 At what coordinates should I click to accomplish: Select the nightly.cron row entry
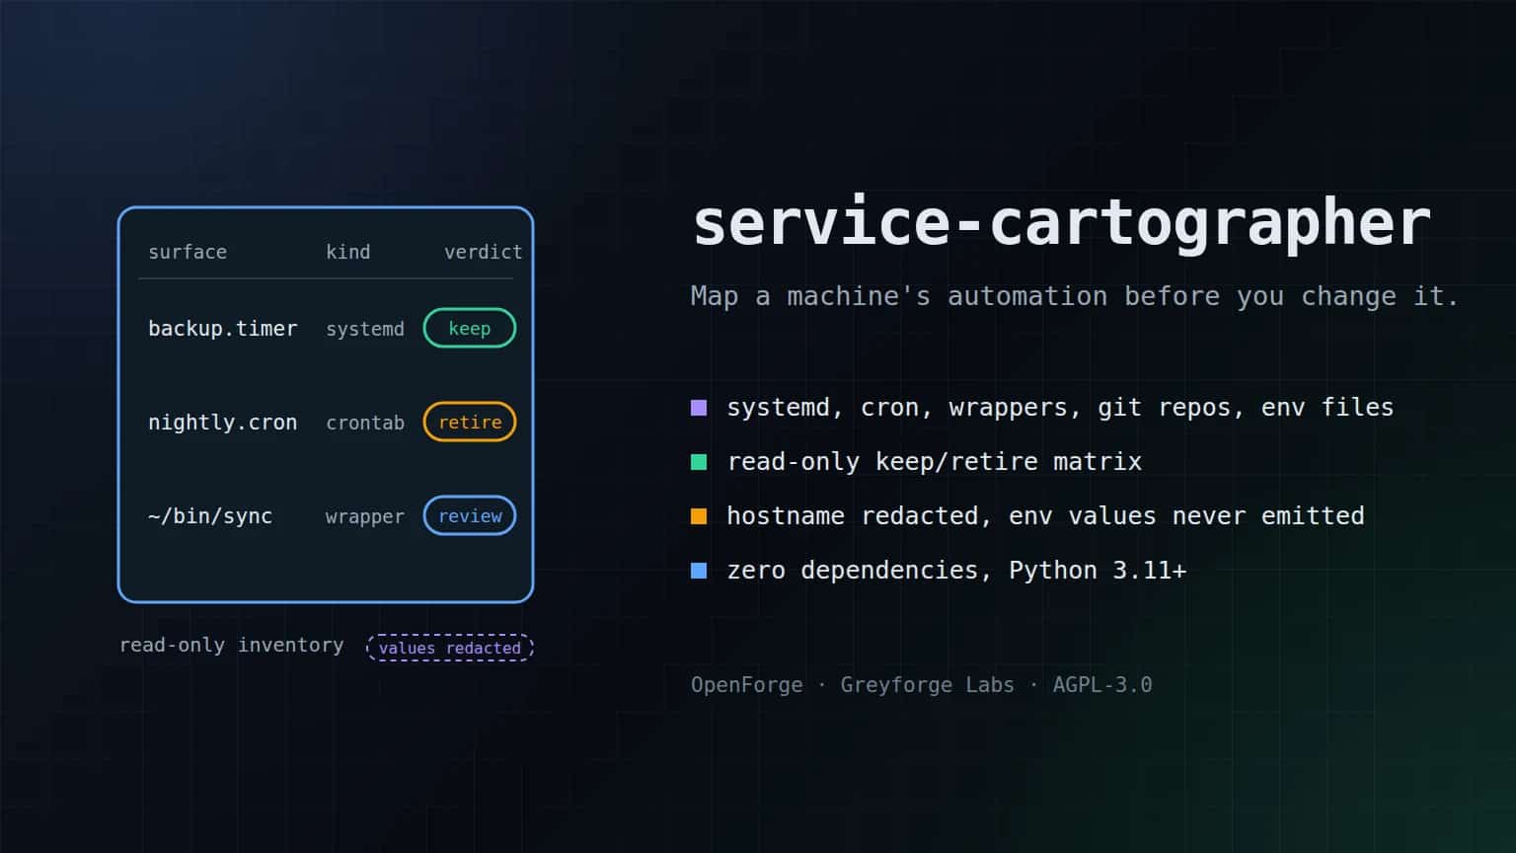pyautogui.click(x=223, y=423)
